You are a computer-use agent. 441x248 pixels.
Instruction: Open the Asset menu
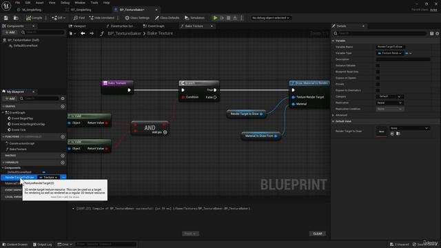coord(39,3)
